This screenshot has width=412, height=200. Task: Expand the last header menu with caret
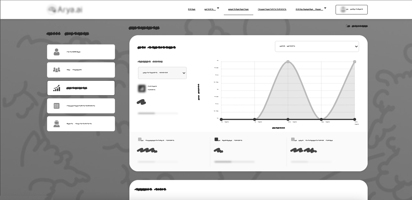311,9
